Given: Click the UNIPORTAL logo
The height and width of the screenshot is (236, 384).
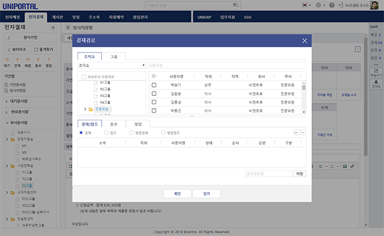Looking at the screenshot, I should pyautogui.click(x=20, y=6).
